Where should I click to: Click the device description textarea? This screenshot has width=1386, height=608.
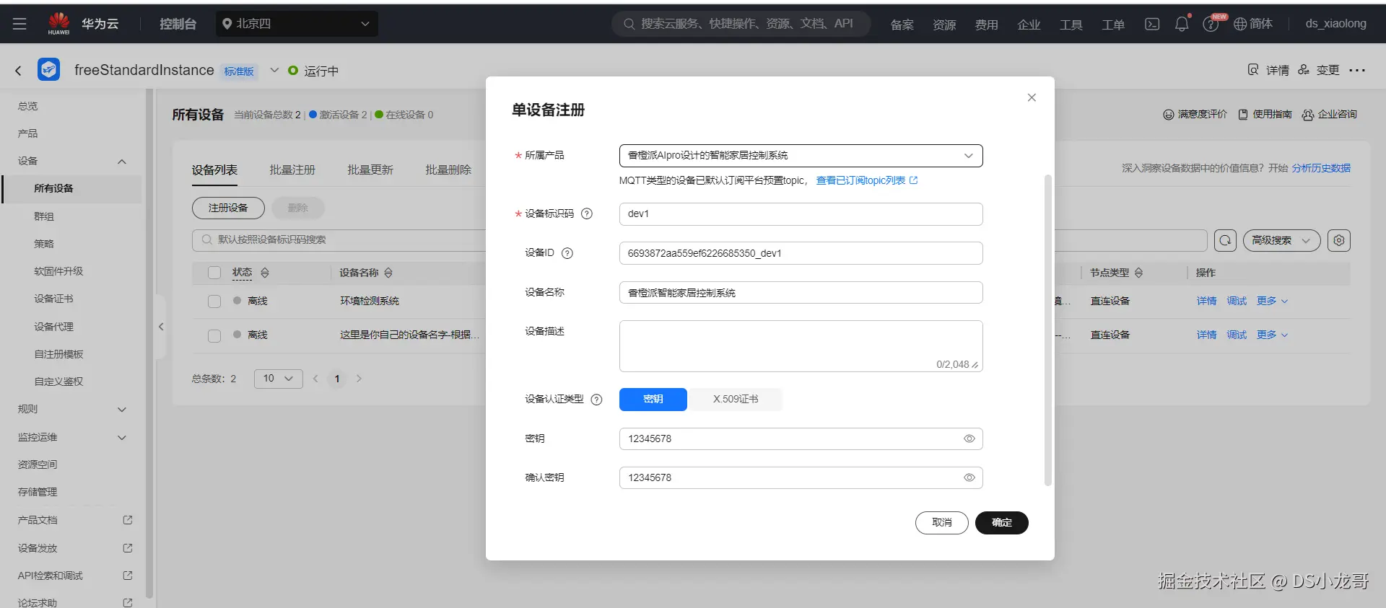coord(801,346)
